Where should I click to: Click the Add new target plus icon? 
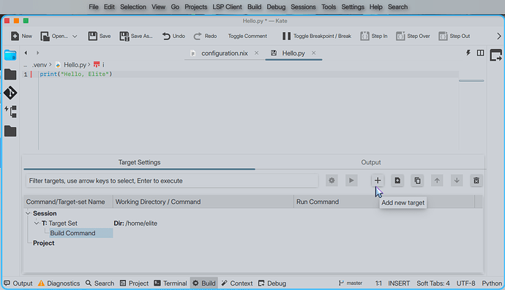pyautogui.click(x=378, y=180)
